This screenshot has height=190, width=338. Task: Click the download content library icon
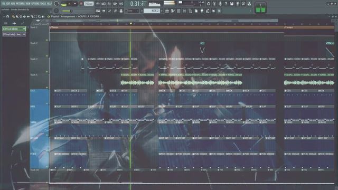pos(249,4)
